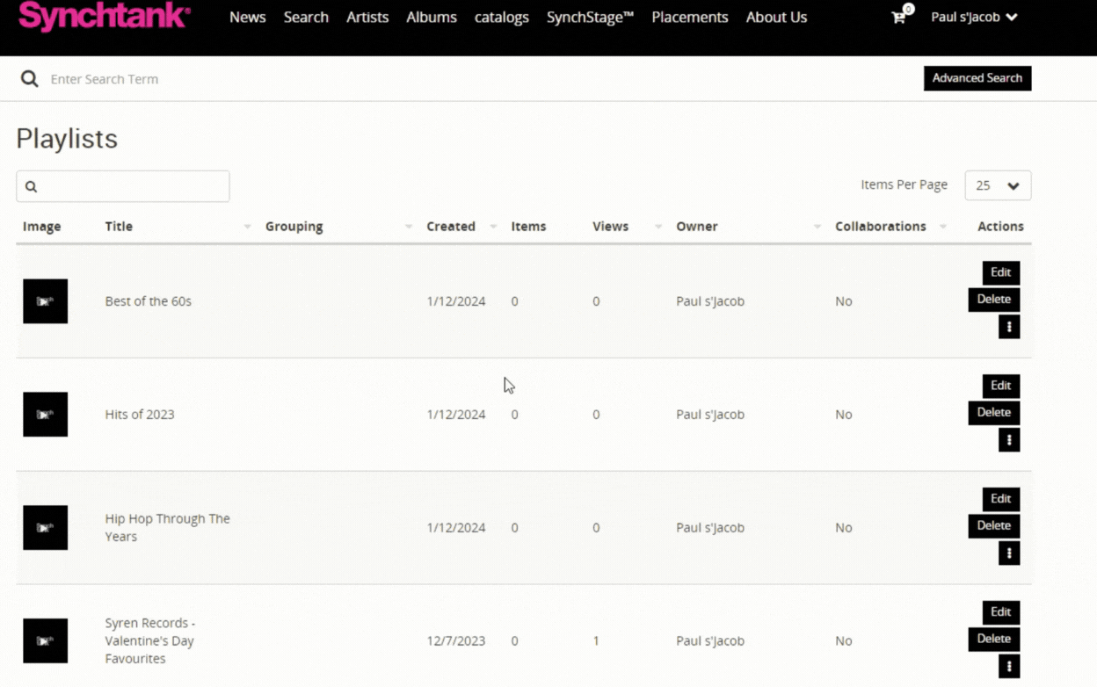Open the Title column filter arrow

tap(247, 227)
